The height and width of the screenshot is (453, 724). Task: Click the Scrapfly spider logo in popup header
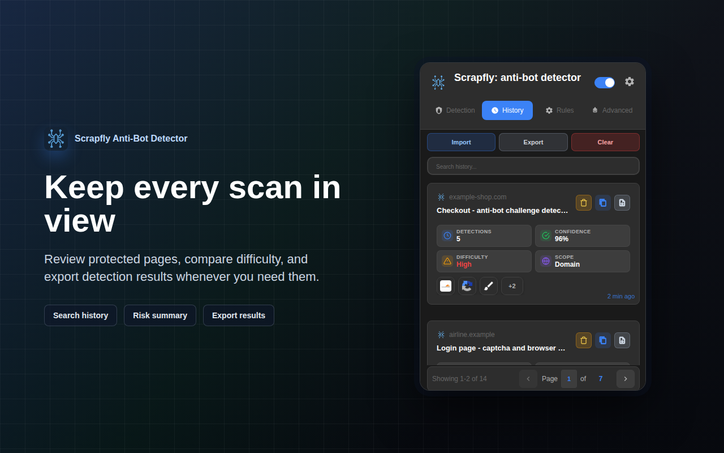[x=438, y=83]
